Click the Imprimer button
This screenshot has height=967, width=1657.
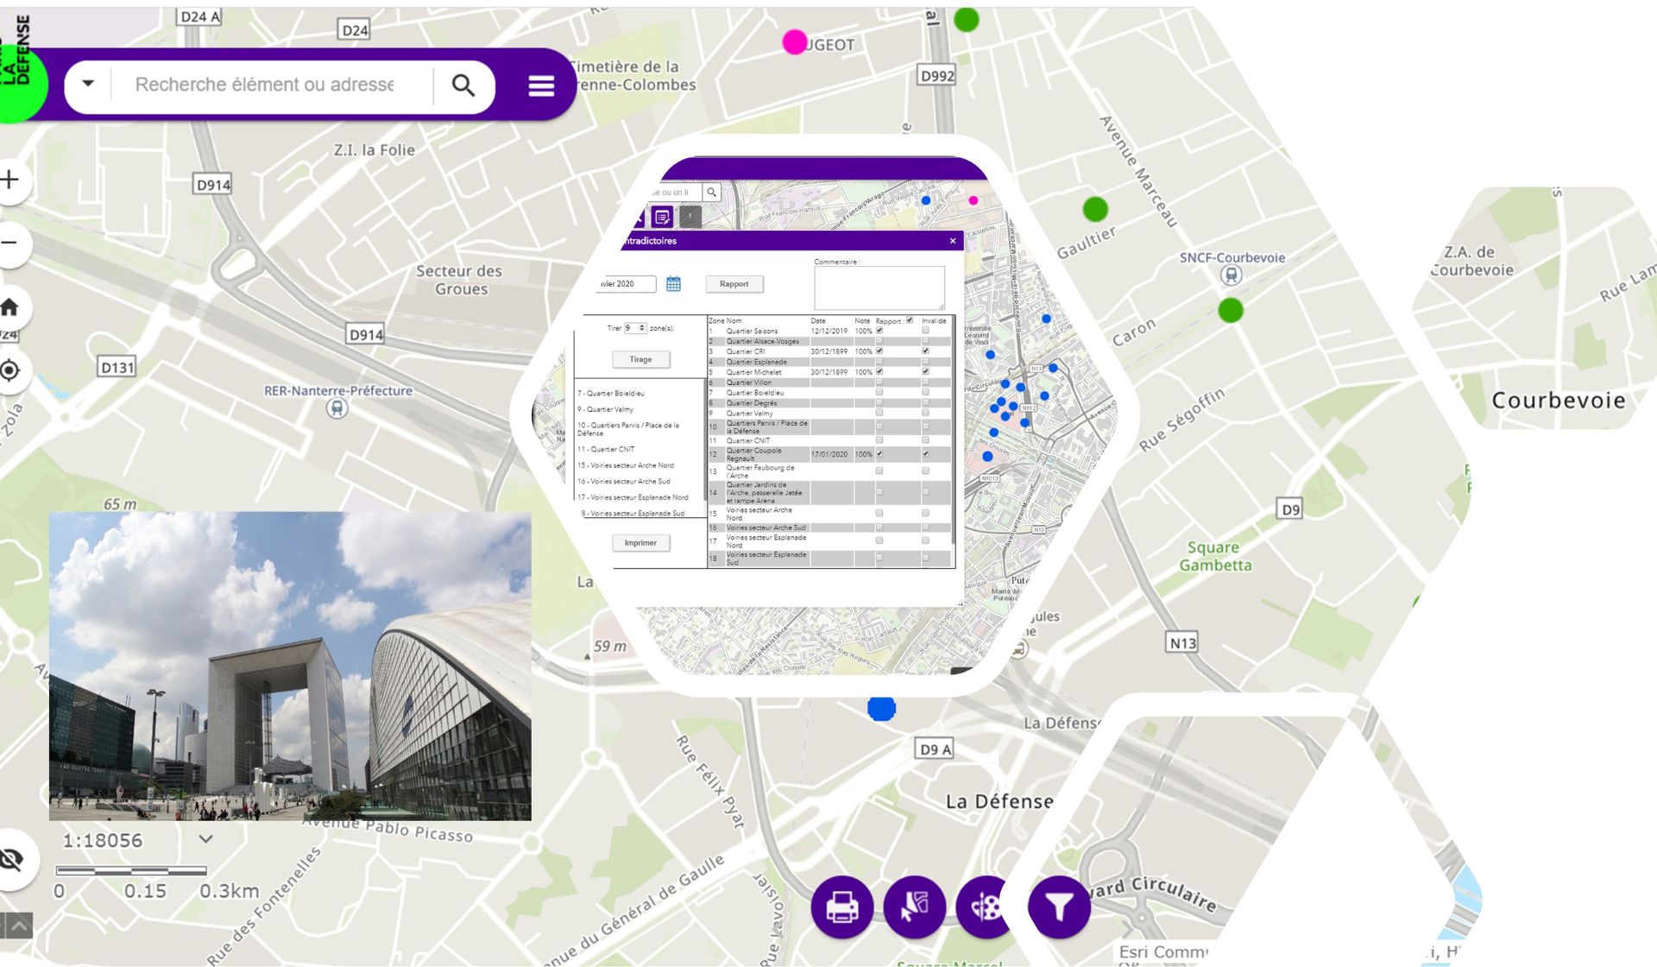coord(640,543)
